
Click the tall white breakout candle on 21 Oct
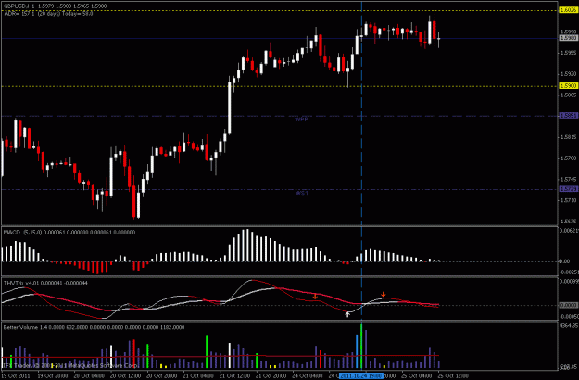click(230, 108)
